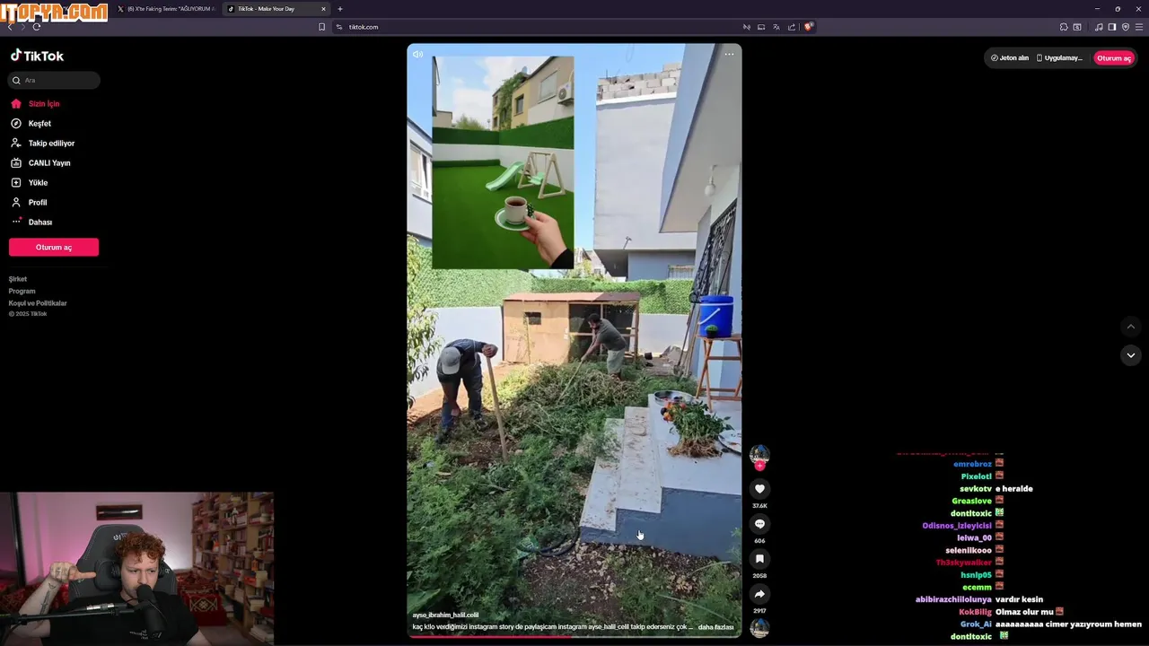Go to next video with down chevron
The height and width of the screenshot is (646, 1149).
click(1130, 355)
